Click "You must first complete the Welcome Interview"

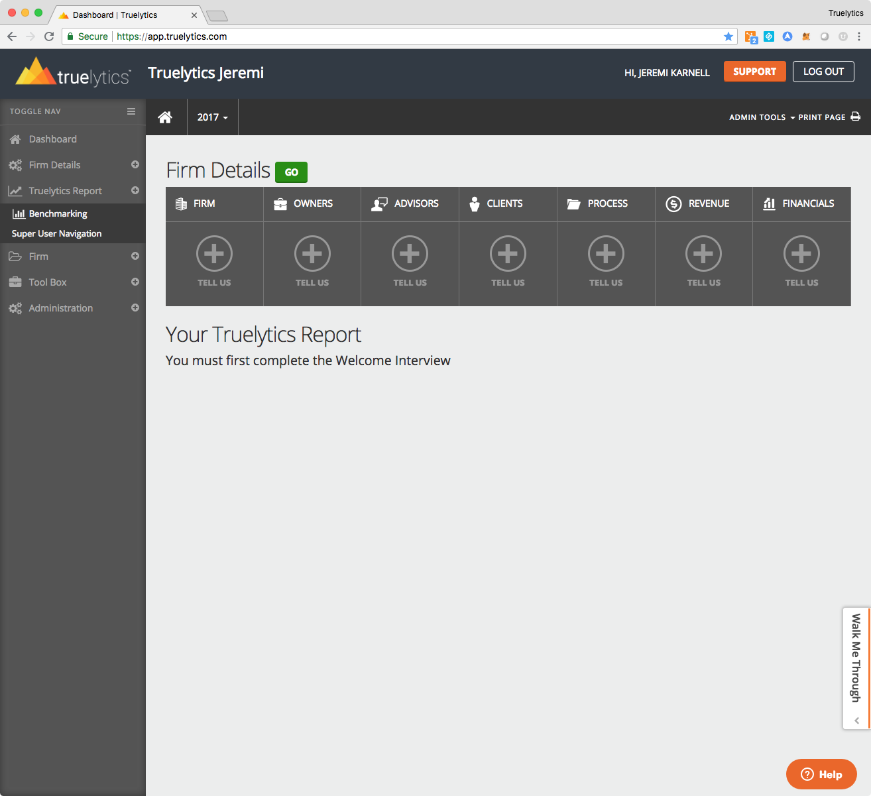tap(308, 361)
